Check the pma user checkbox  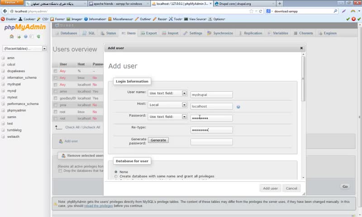(55, 105)
